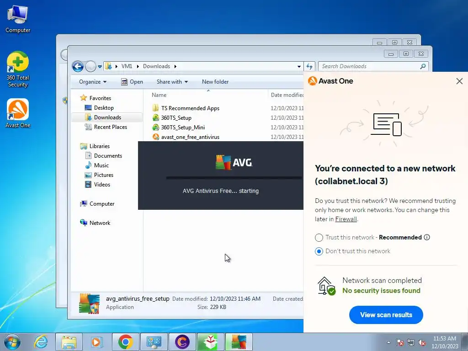Select the 360TS_Setup_Mini file
This screenshot has width=468, height=351.
[x=183, y=128]
